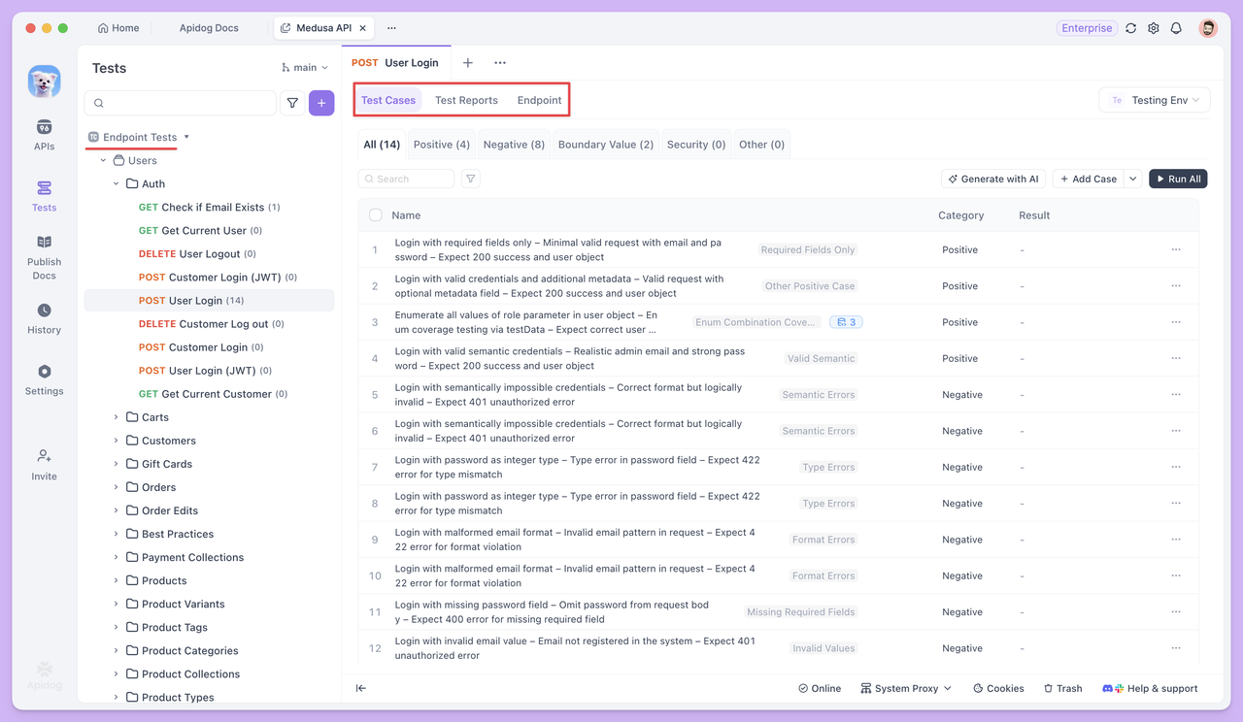Click the Run All button
1243x722 pixels.
click(x=1178, y=179)
